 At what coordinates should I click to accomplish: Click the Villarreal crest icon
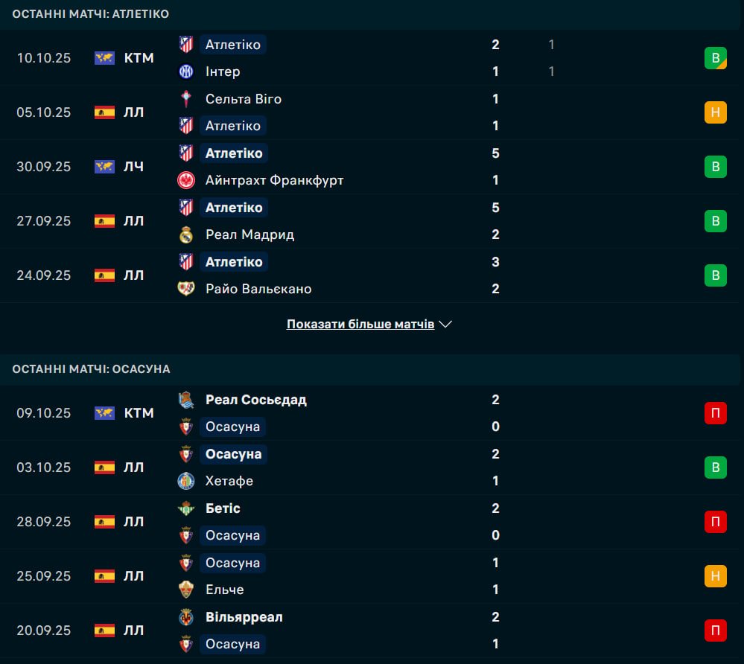185,617
